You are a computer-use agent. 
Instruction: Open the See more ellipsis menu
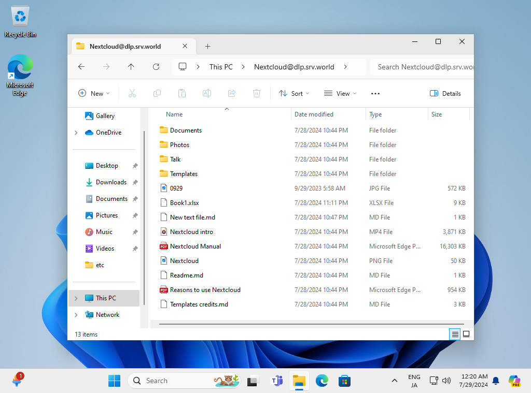(375, 93)
